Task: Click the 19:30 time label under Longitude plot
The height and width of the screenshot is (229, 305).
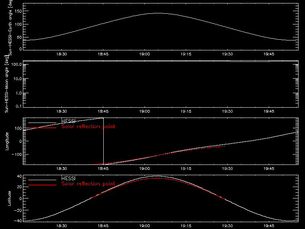Action: pyautogui.click(x=227, y=169)
